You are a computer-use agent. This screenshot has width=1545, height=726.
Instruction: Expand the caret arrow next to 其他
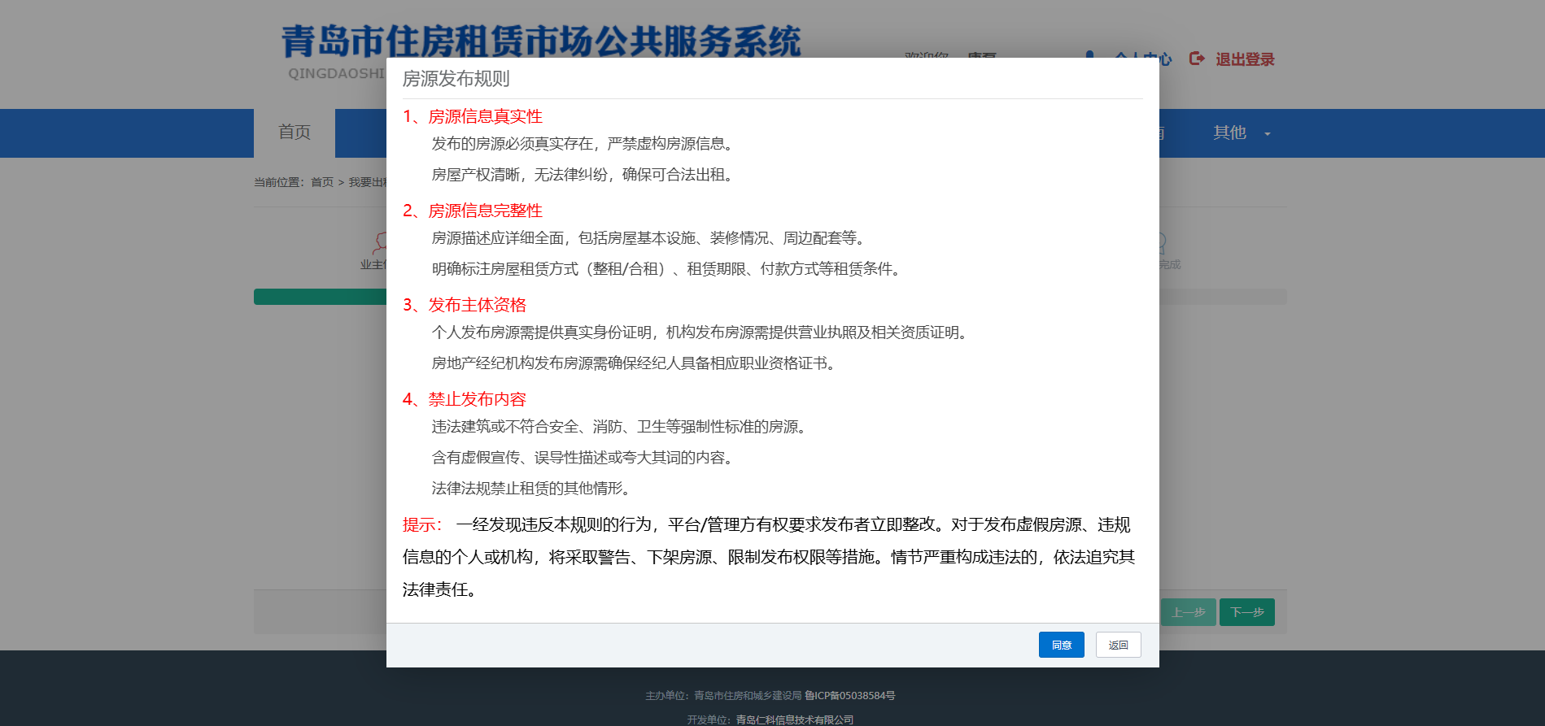(1268, 134)
